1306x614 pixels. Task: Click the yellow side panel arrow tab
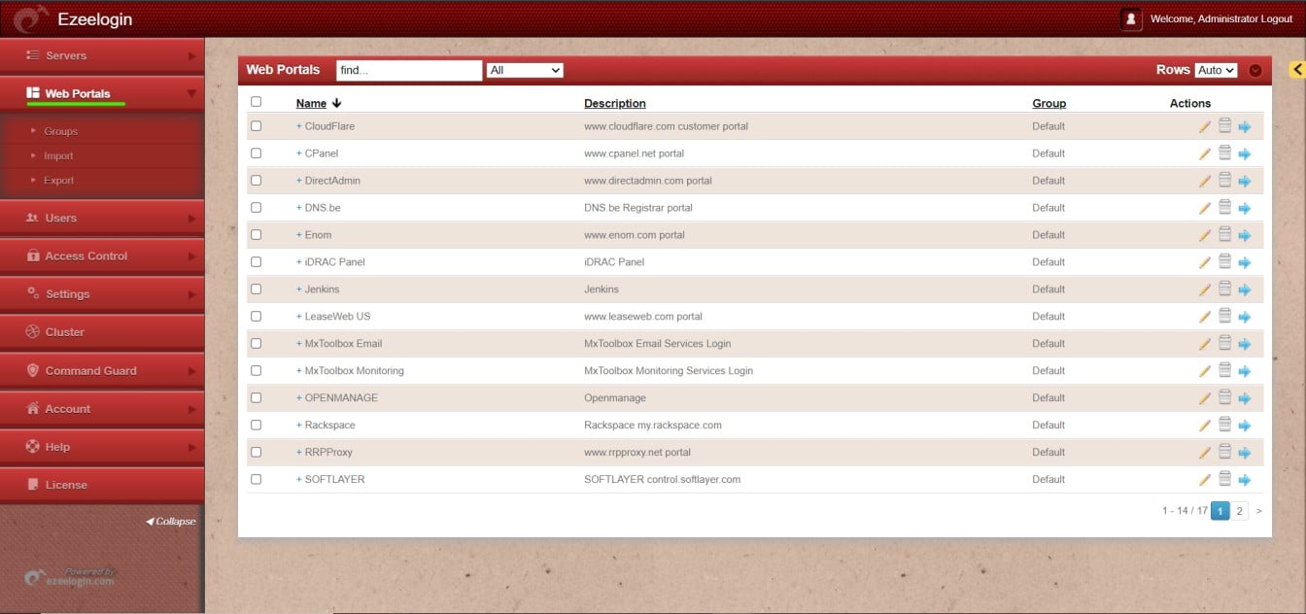click(1297, 69)
